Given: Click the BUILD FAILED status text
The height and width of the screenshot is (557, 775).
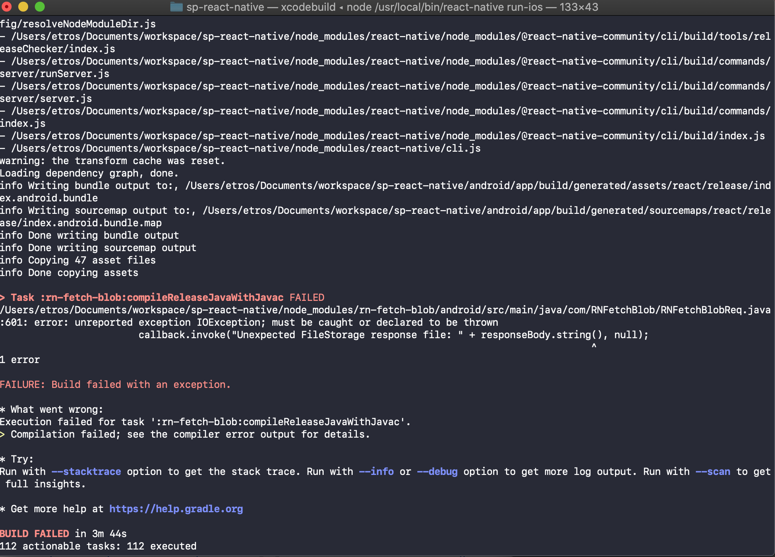Looking at the screenshot, I should coord(35,533).
